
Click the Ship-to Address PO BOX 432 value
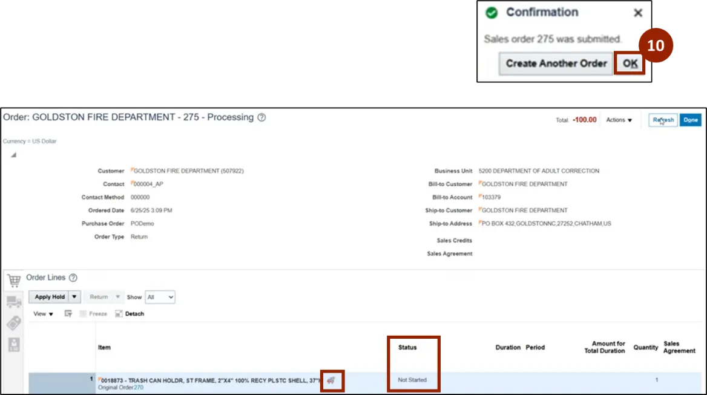point(547,223)
